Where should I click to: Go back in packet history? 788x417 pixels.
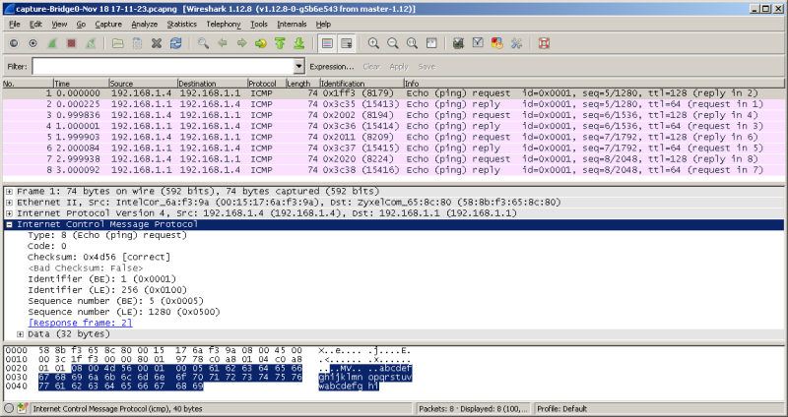click(x=223, y=43)
